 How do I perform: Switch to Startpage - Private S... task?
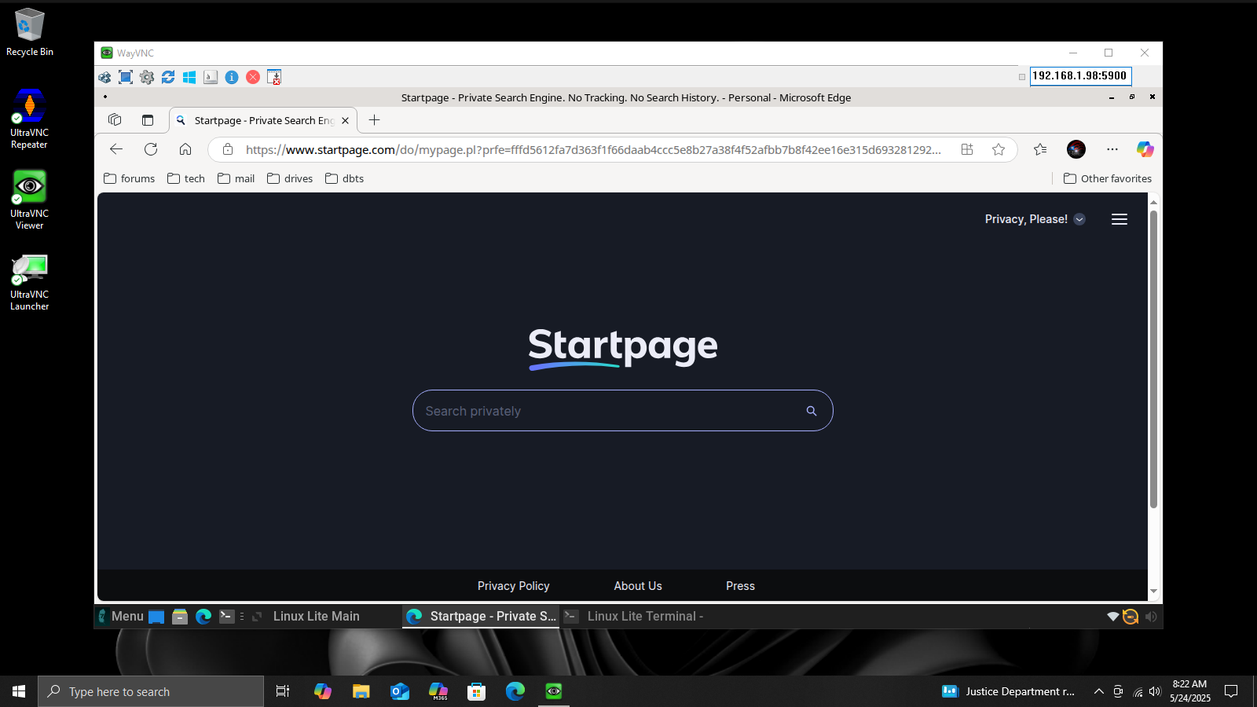pyautogui.click(x=481, y=617)
